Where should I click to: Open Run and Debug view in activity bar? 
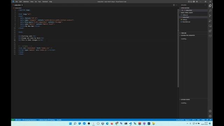click(210, 21)
